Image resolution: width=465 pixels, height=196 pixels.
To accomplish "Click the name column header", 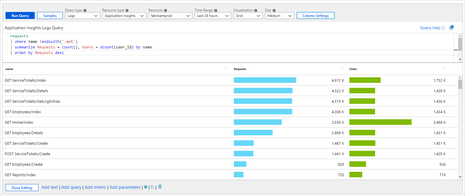I will 9,69.
